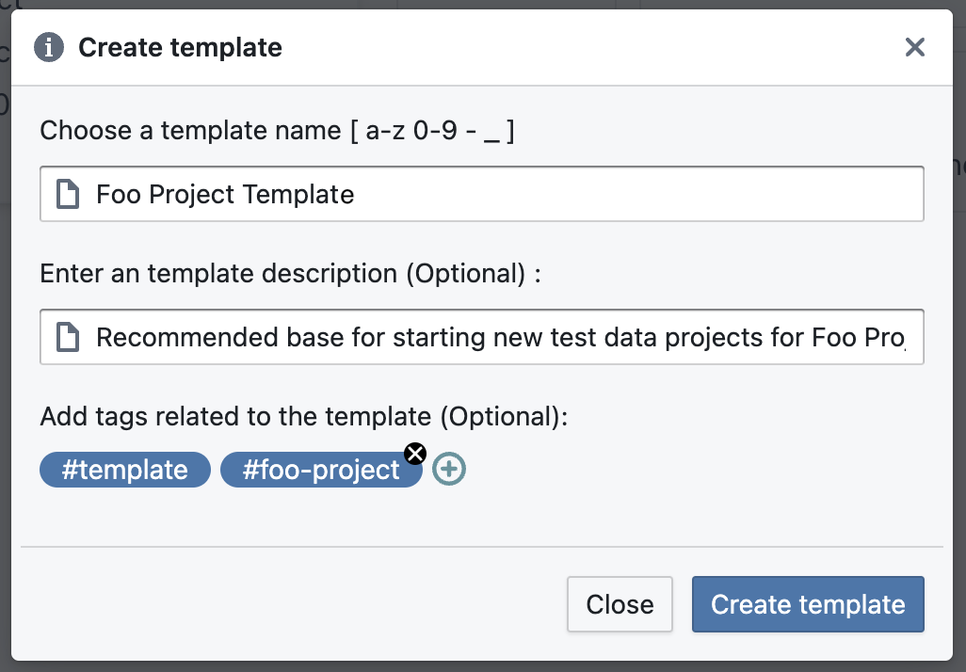The image size is (966, 672).
Task: Click the Enter an template description label
Action: coord(290,274)
